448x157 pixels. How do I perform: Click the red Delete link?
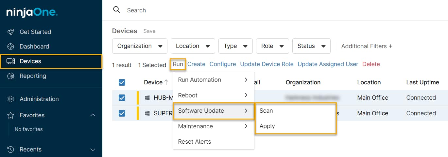coord(371,64)
